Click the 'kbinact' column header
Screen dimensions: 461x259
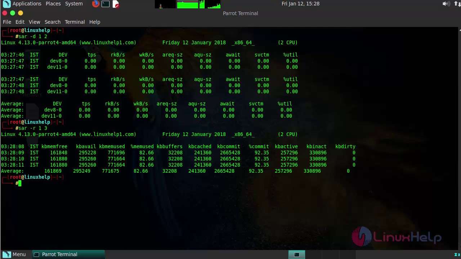tap(317, 146)
